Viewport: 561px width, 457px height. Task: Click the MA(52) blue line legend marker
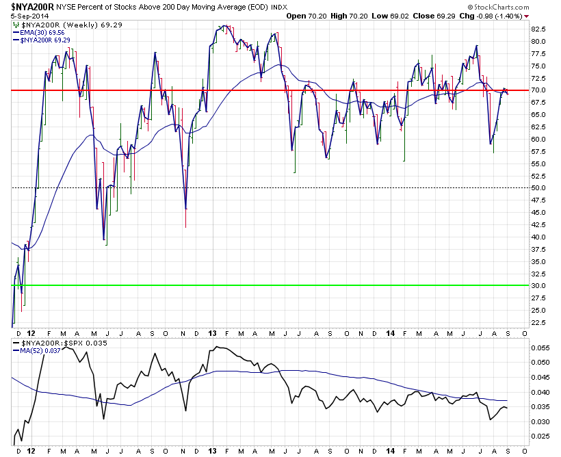[16, 351]
